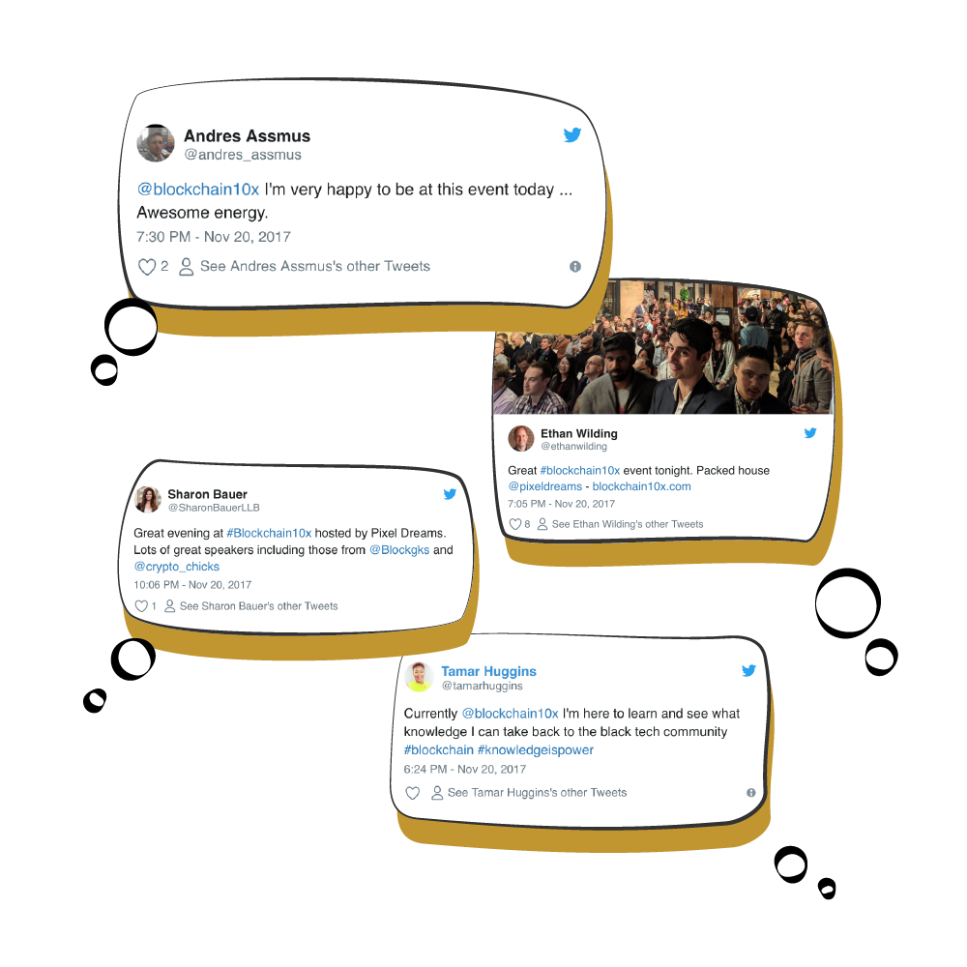Open Tamar Huggins profile name link
Image resolution: width=967 pixels, height=967 pixels.
click(x=488, y=671)
